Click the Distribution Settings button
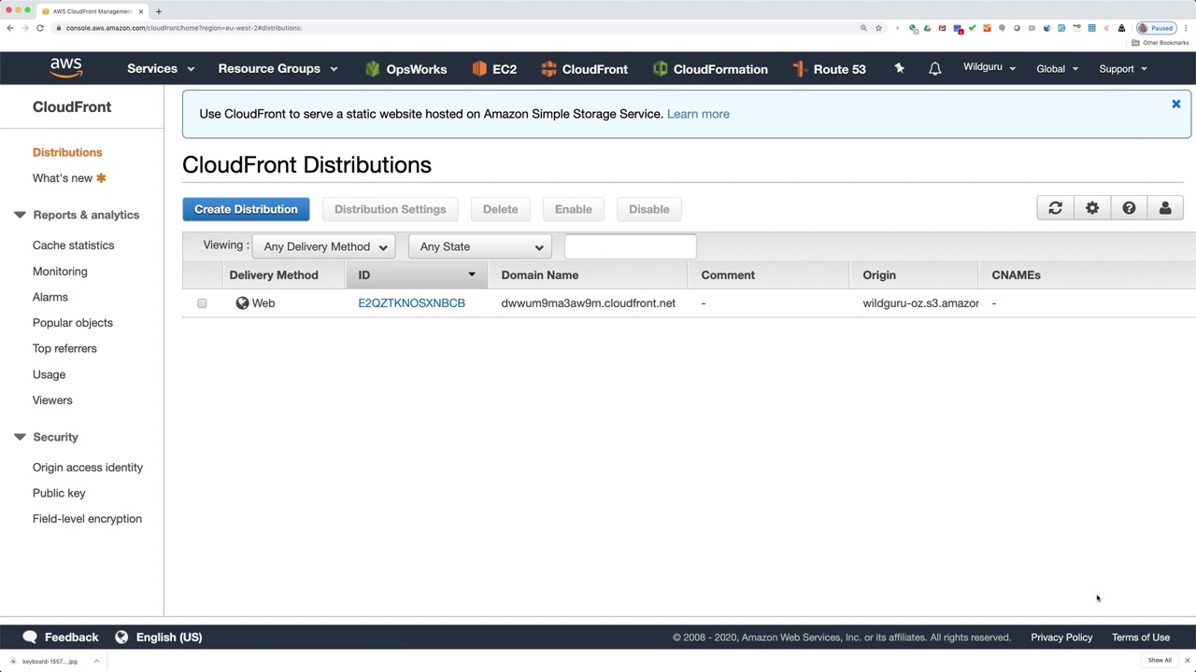 coord(391,209)
